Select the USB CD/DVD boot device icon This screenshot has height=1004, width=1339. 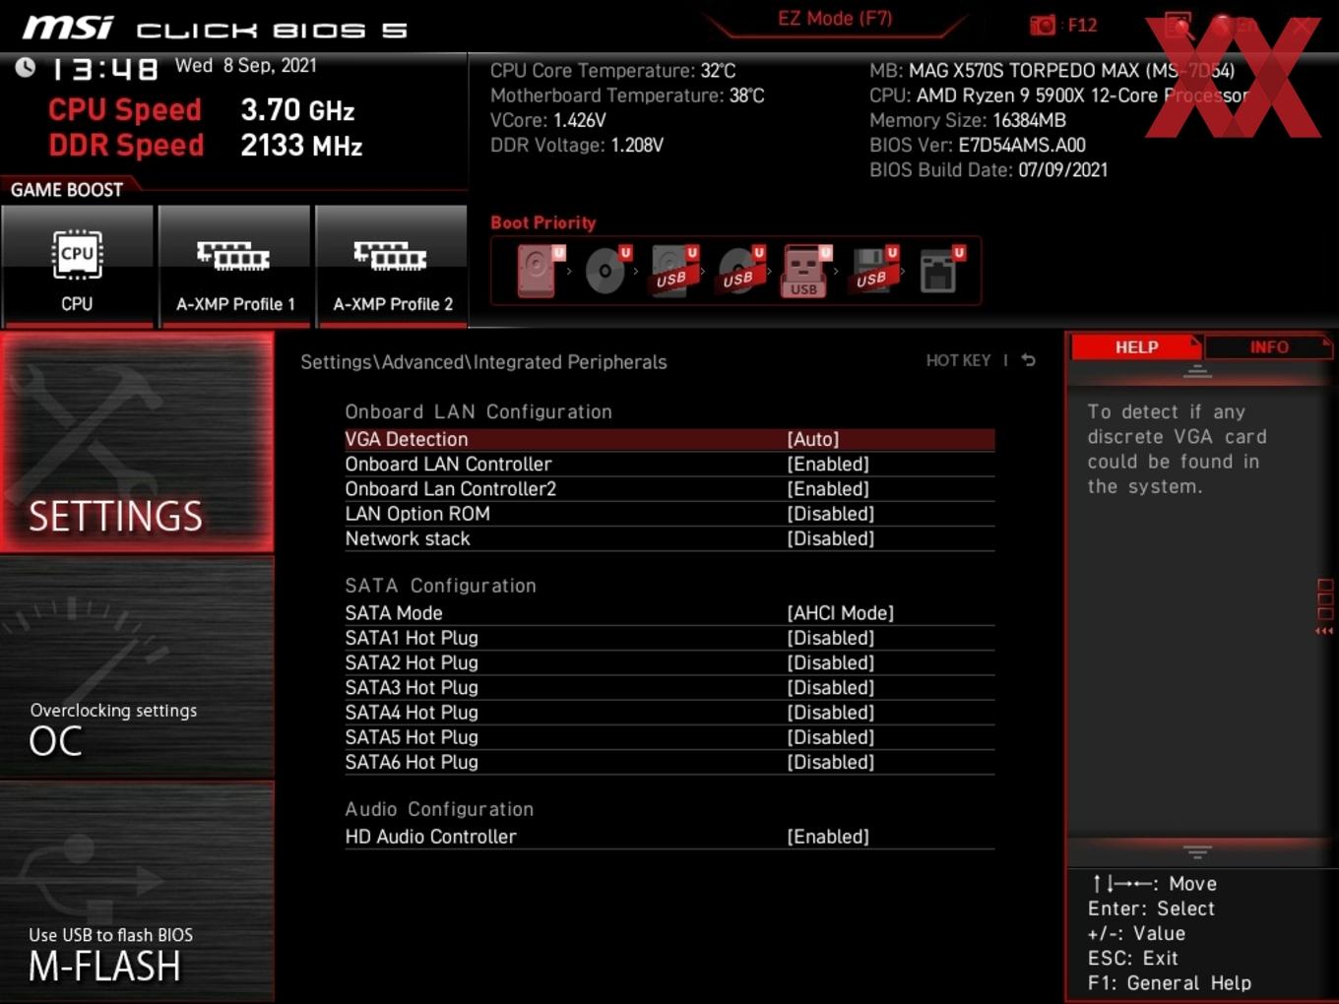click(x=740, y=271)
